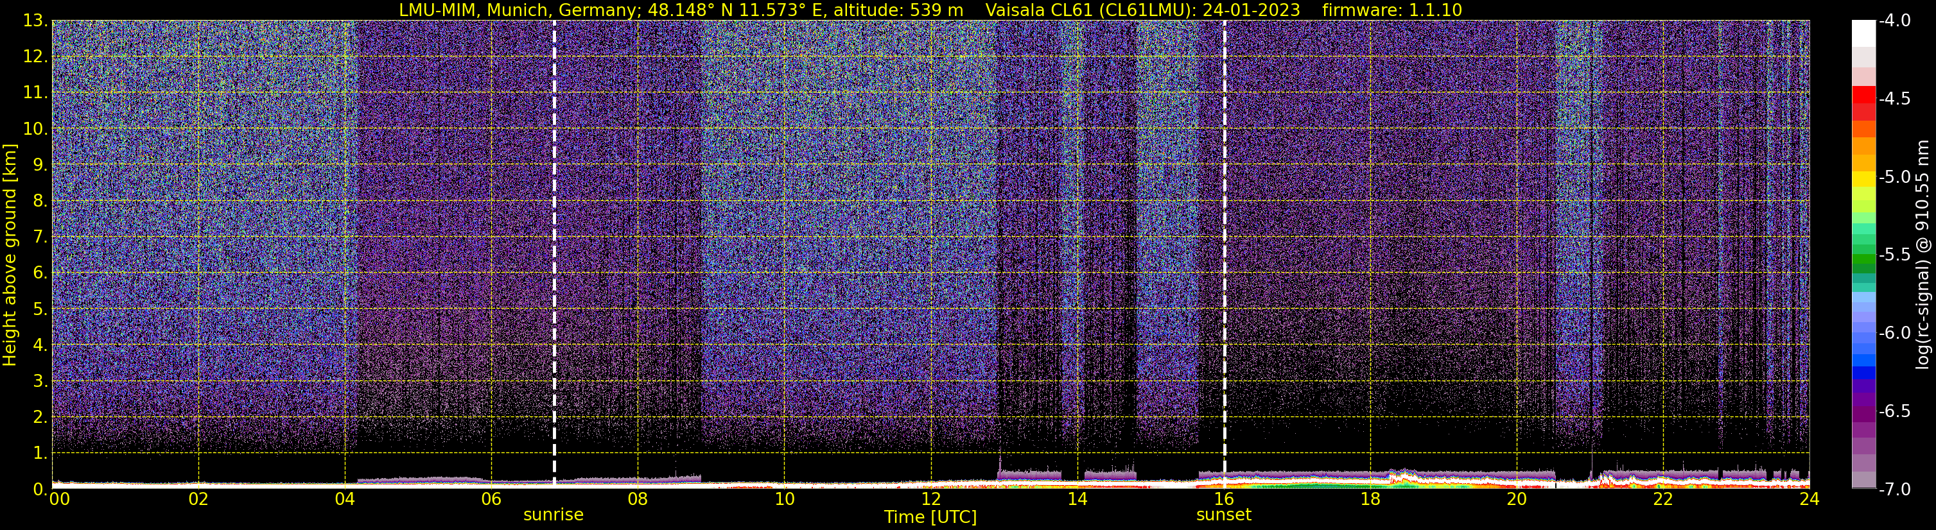Screen dimensions: 1936x530
Task: Click the '2.' height axis tick label
Action: click(x=40, y=418)
